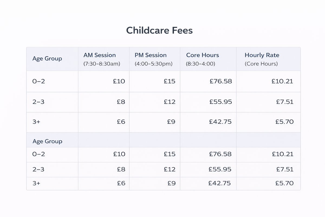This screenshot has width=325, height=217.
Task: Click the 3+ age cell in lower table
Action: point(36,183)
